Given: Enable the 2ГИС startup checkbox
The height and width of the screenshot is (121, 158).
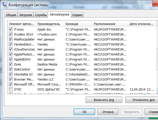Looking at the screenshot, I should click(x=11, y=89).
